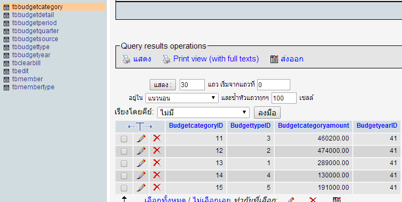The image size is (402, 202).
Task: Click the pencil edit icon for row 15
Action: (x=141, y=188)
